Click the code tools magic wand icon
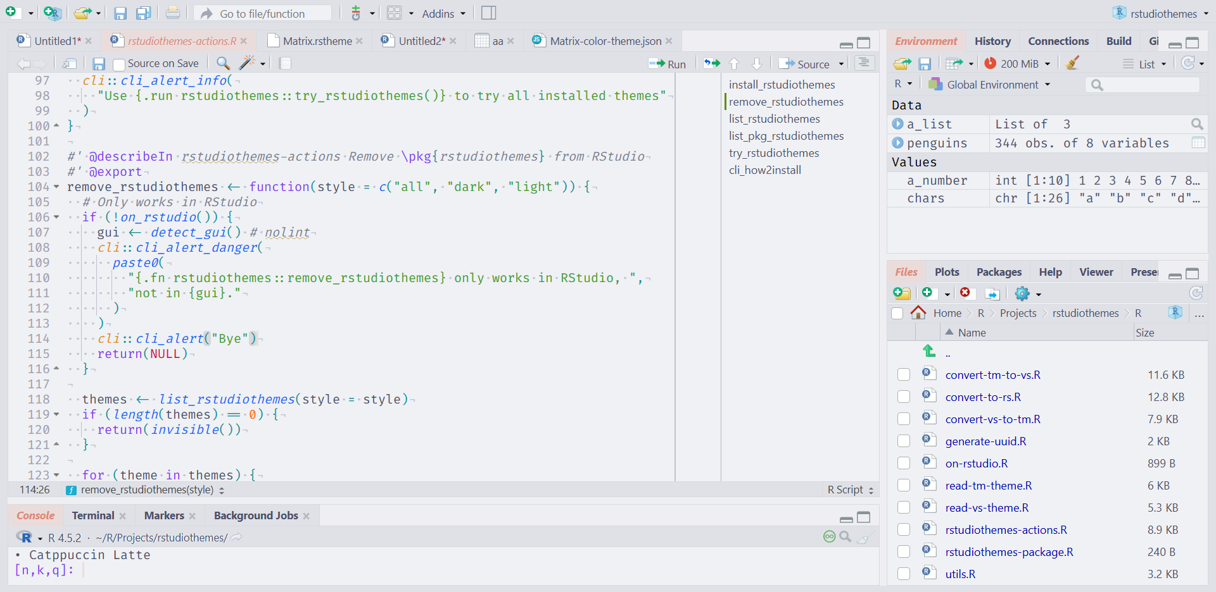Viewport: 1216px width, 592px height. point(247,63)
